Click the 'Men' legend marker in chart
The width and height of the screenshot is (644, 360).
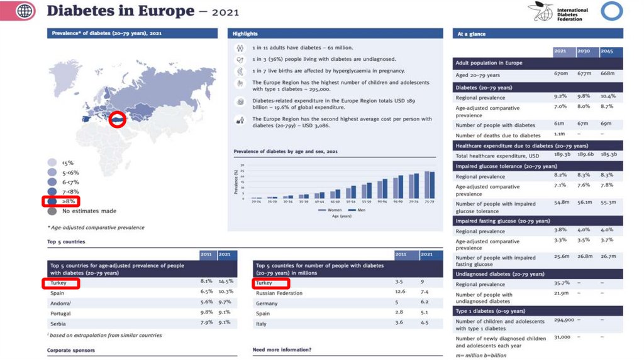pyautogui.click(x=352, y=210)
